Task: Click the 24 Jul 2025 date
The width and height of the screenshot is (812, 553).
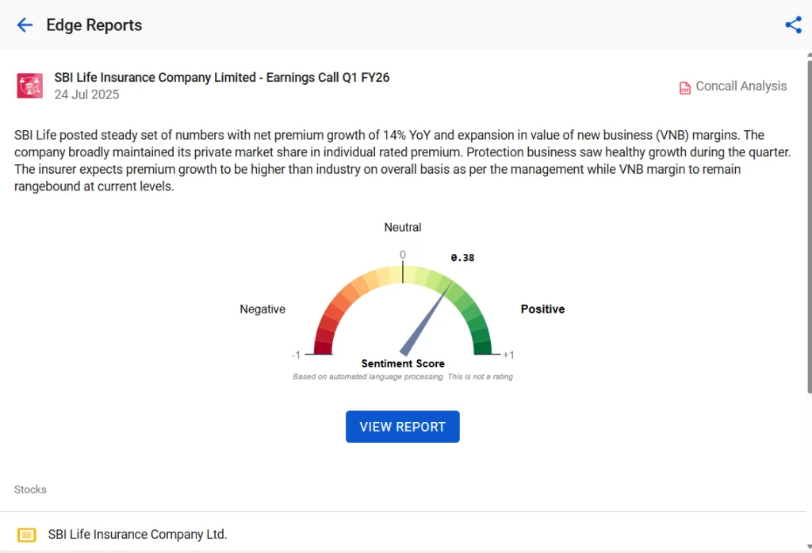Action: coord(86,95)
